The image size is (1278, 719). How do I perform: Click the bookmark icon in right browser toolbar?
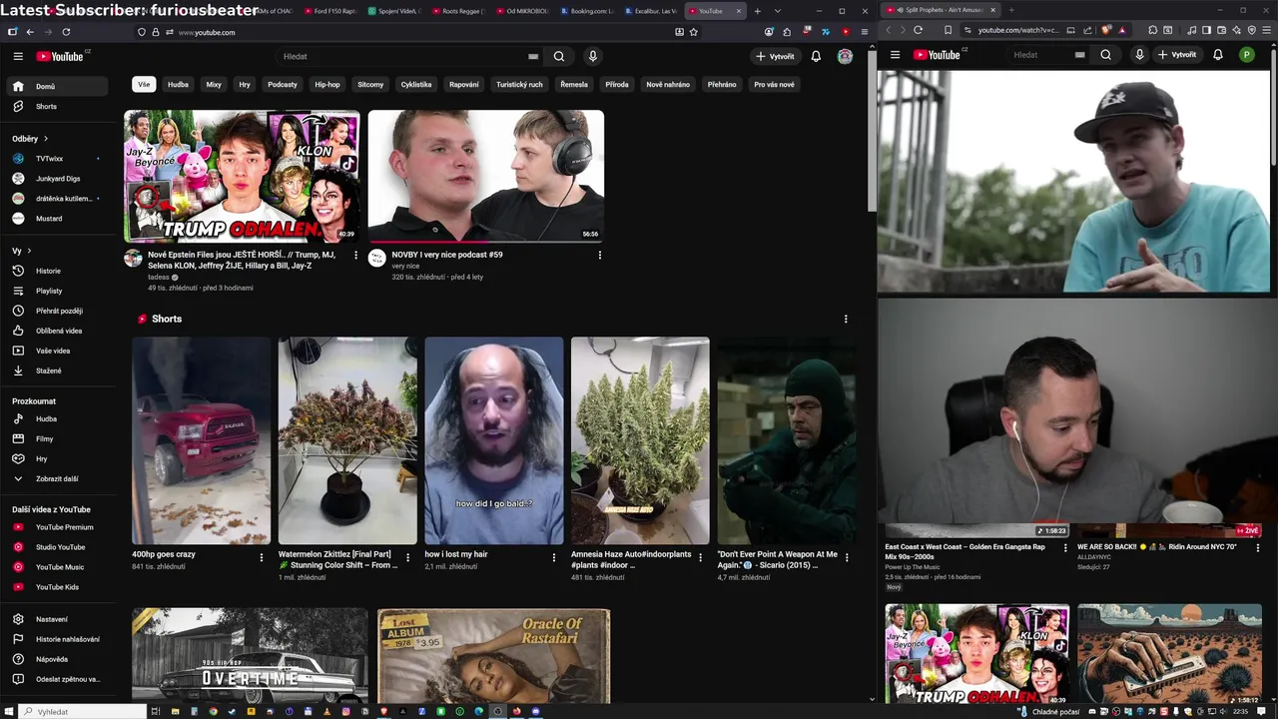click(948, 30)
